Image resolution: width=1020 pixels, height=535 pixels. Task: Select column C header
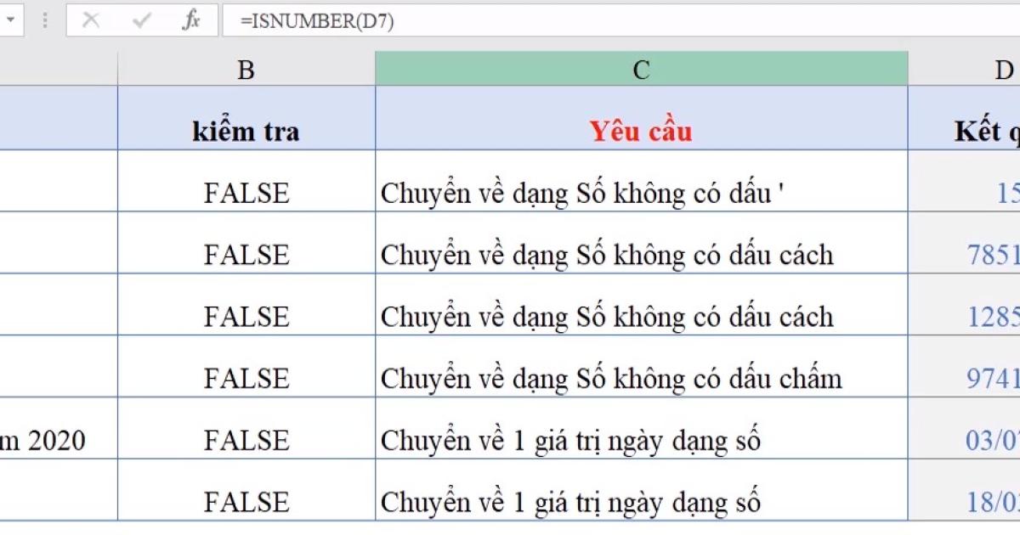[642, 69]
